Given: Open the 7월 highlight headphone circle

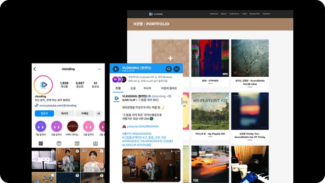Looking at the screenshot, I should pos(40,126).
